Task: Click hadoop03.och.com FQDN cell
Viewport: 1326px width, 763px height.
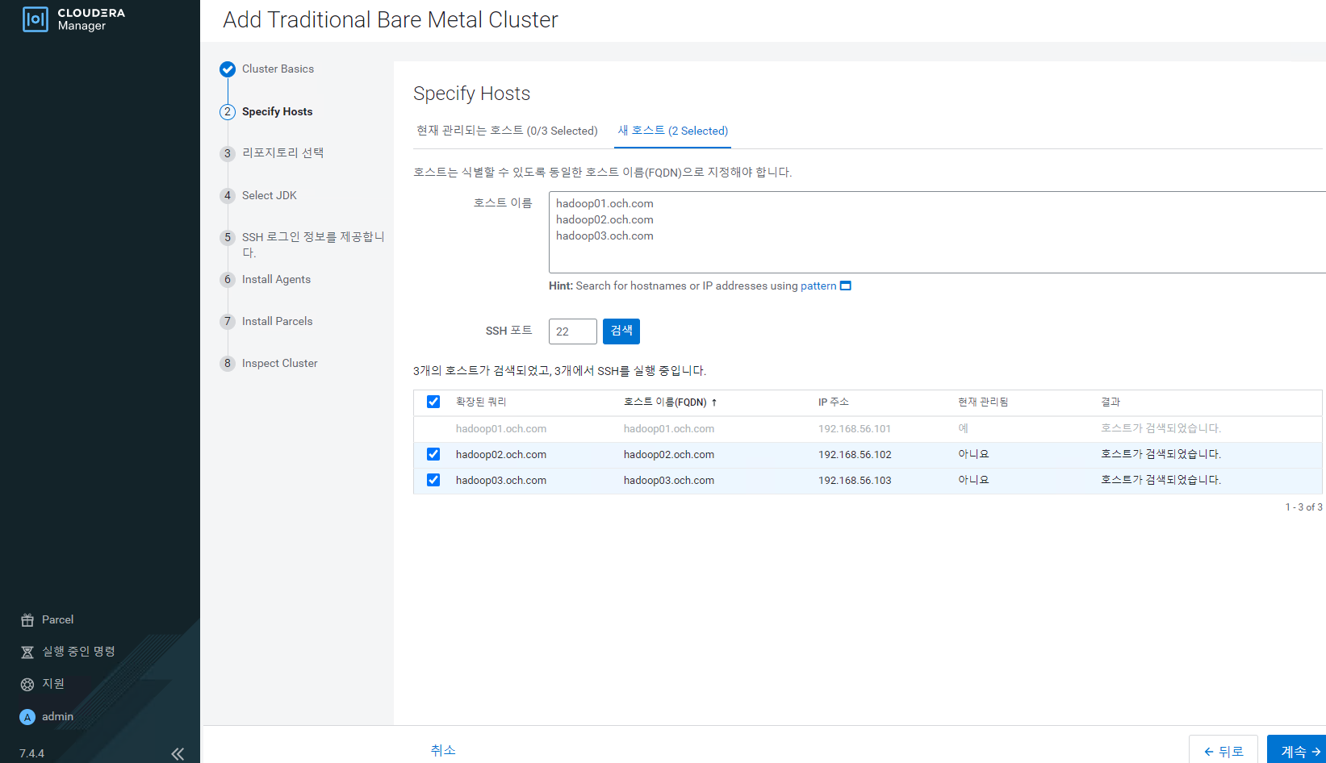Action: 669,481
